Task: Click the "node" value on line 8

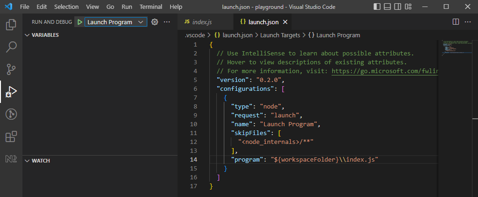Action: coord(270,106)
